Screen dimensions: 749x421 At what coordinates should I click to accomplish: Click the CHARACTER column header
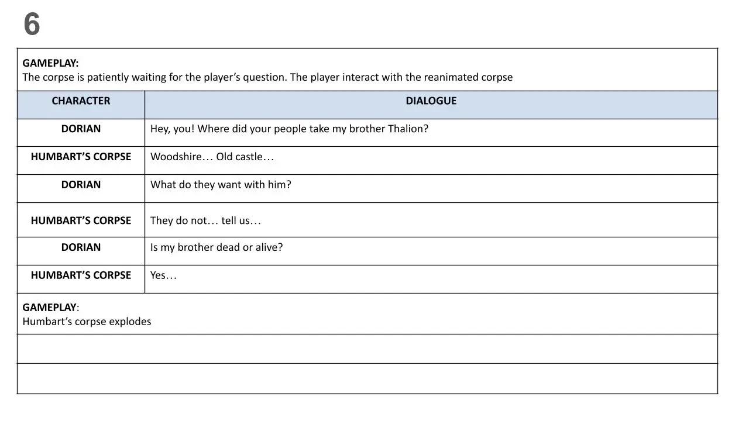[x=81, y=101]
